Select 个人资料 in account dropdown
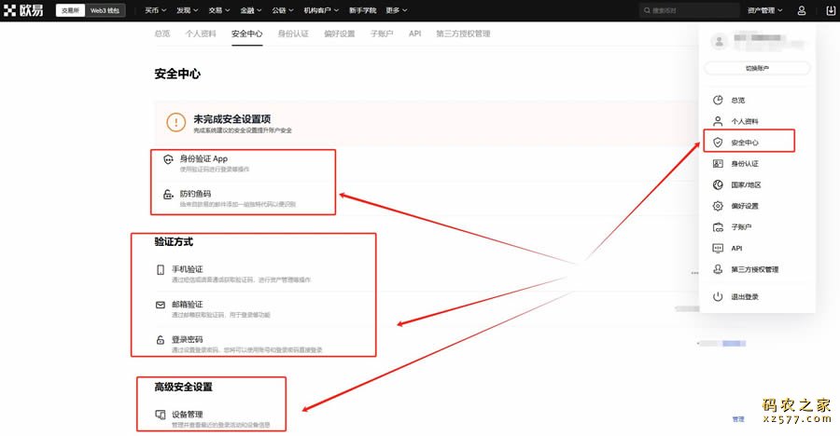Viewport: 840px width, 436px height. pyautogui.click(x=745, y=121)
